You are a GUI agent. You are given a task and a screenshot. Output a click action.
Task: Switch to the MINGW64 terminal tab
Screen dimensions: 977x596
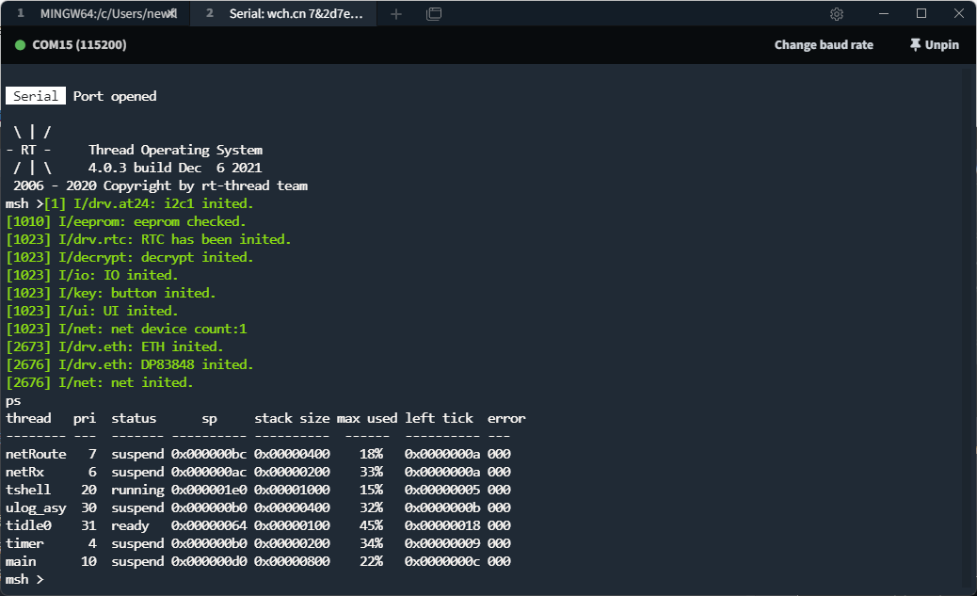[95, 14]
